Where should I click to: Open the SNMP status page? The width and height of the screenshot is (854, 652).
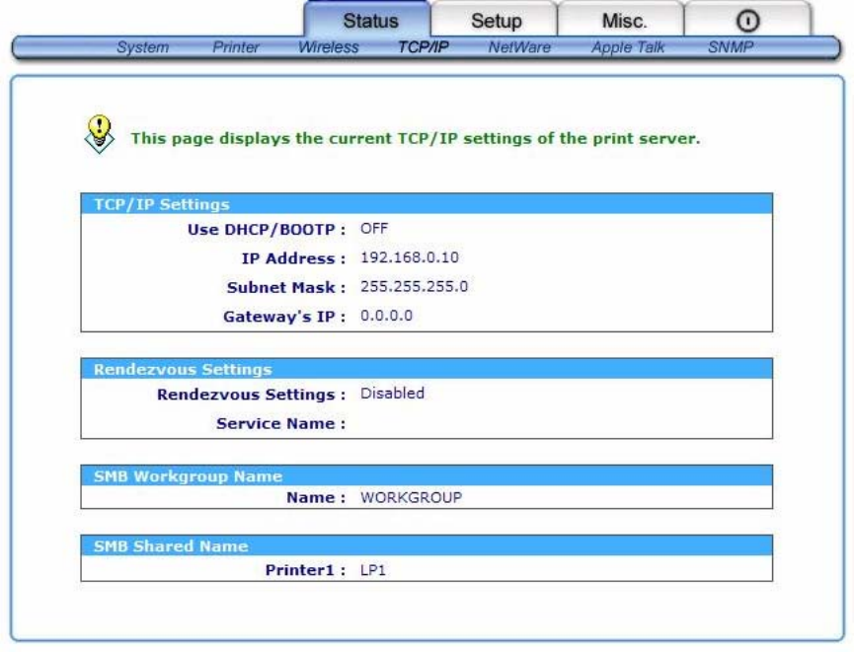(x=731, y=47)
